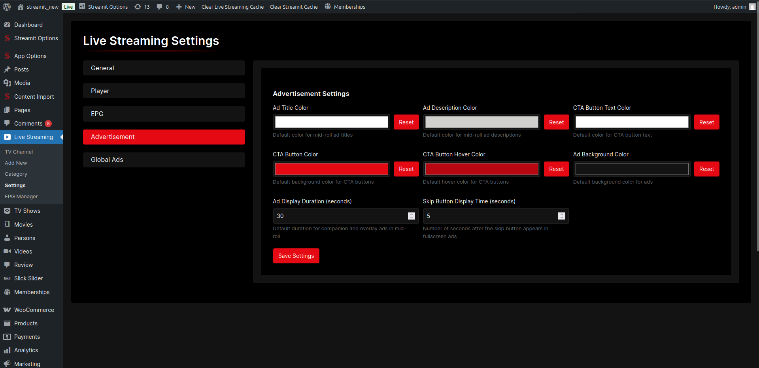Open Videos camera icon
The height and width of the screenshot is (368, 759).
(x=7, y=251)
